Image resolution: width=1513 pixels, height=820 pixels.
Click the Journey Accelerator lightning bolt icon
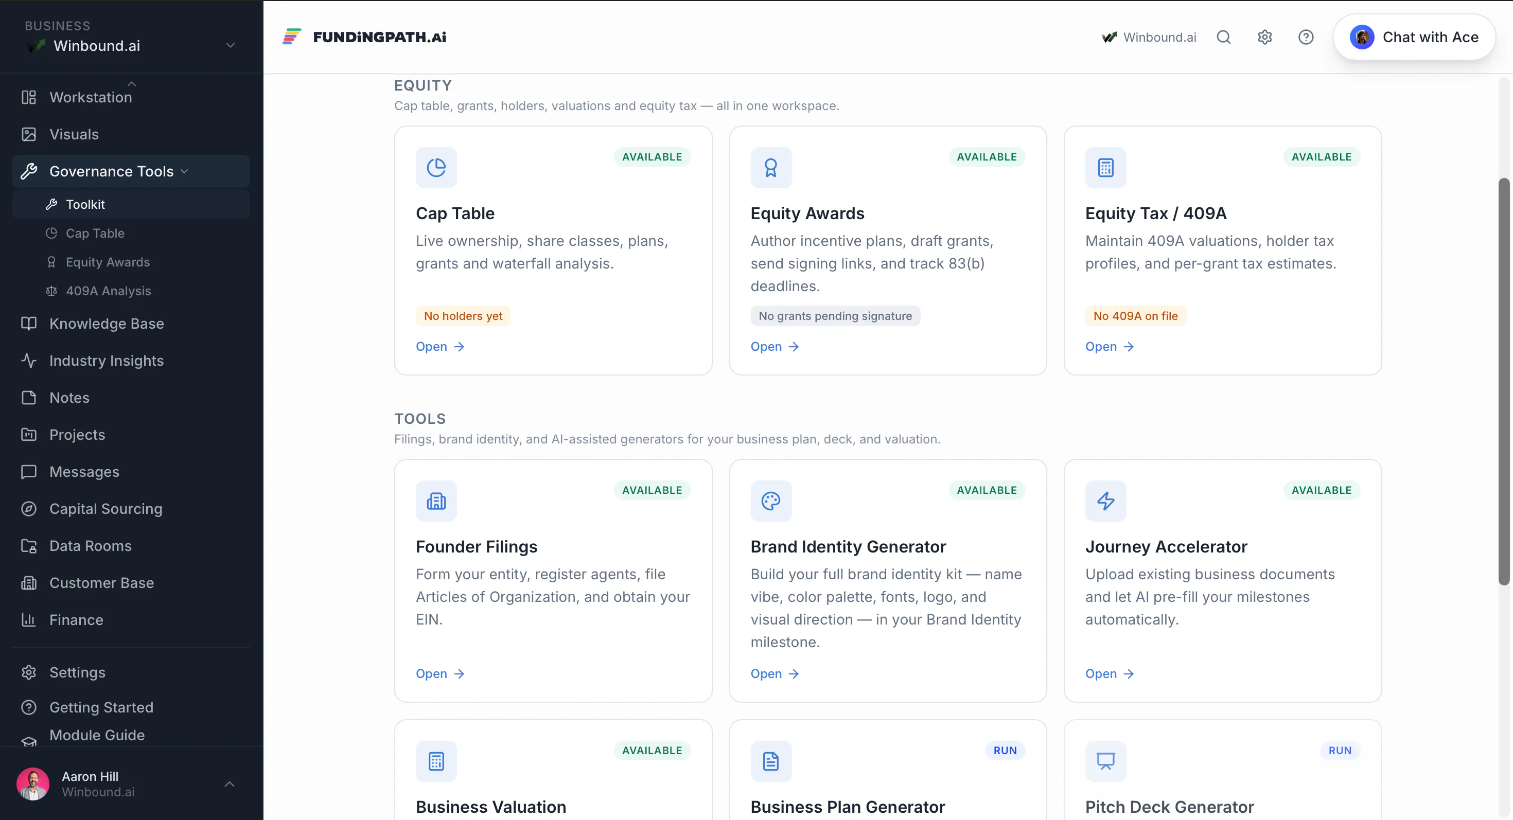[x=1105, y=501]
